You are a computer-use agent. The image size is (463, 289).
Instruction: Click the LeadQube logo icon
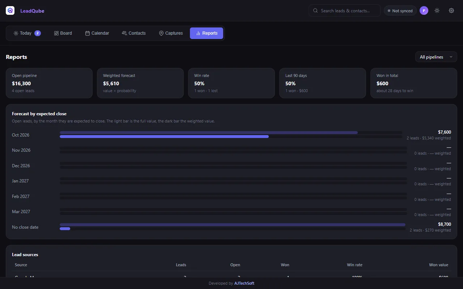pos(10,10)
